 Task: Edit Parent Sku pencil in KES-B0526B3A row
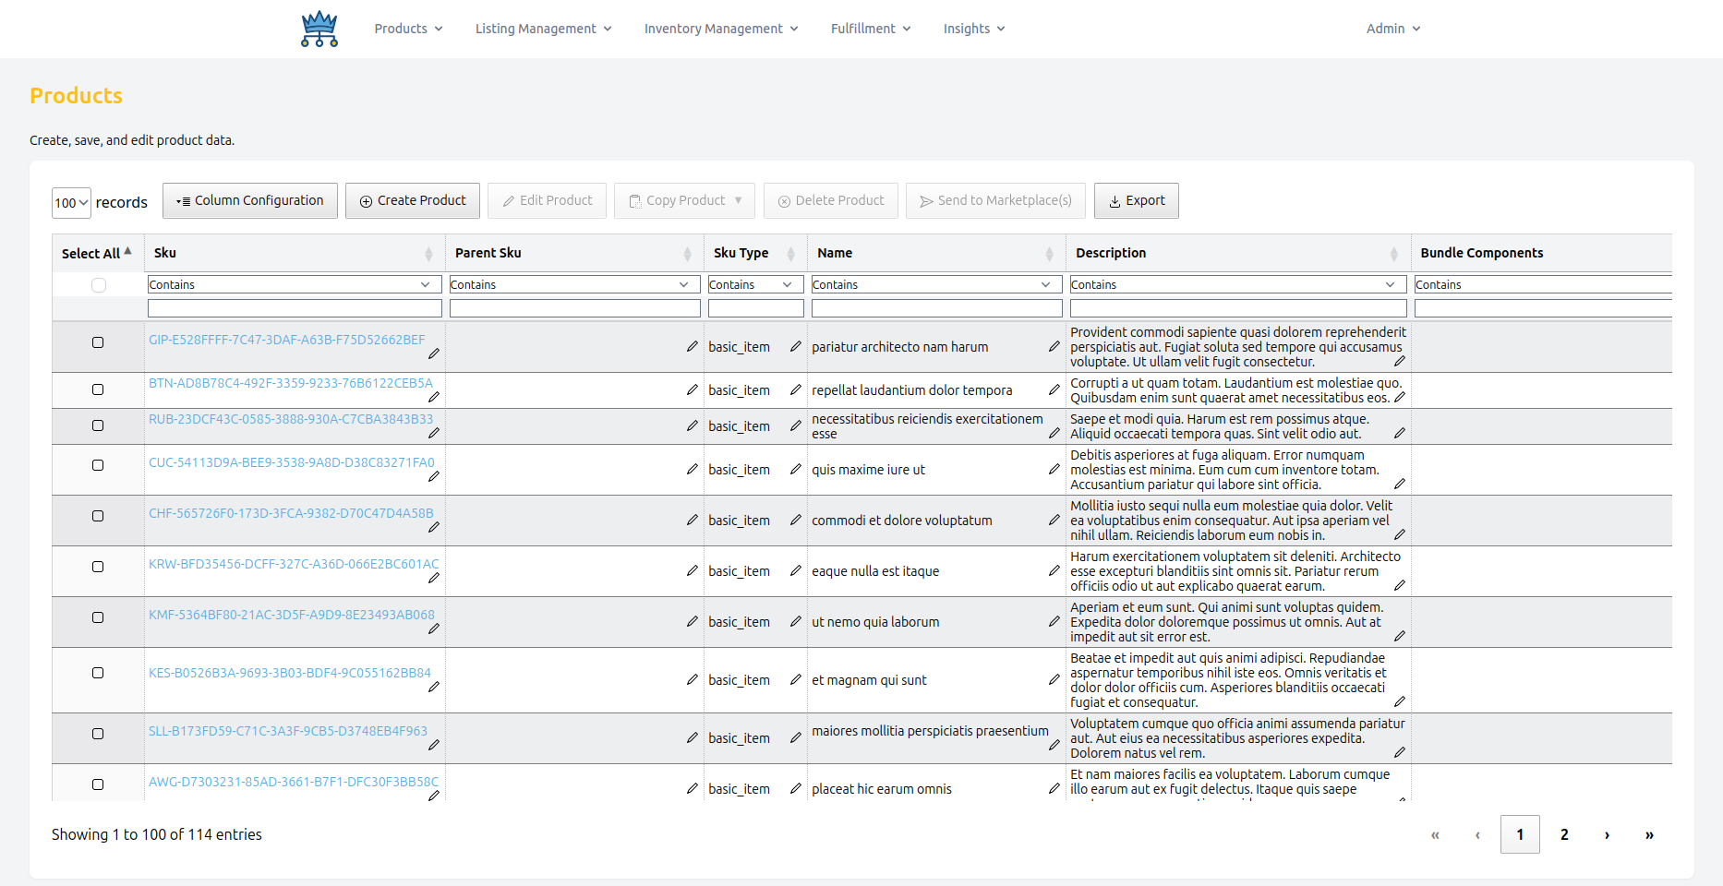click(693, 679)
